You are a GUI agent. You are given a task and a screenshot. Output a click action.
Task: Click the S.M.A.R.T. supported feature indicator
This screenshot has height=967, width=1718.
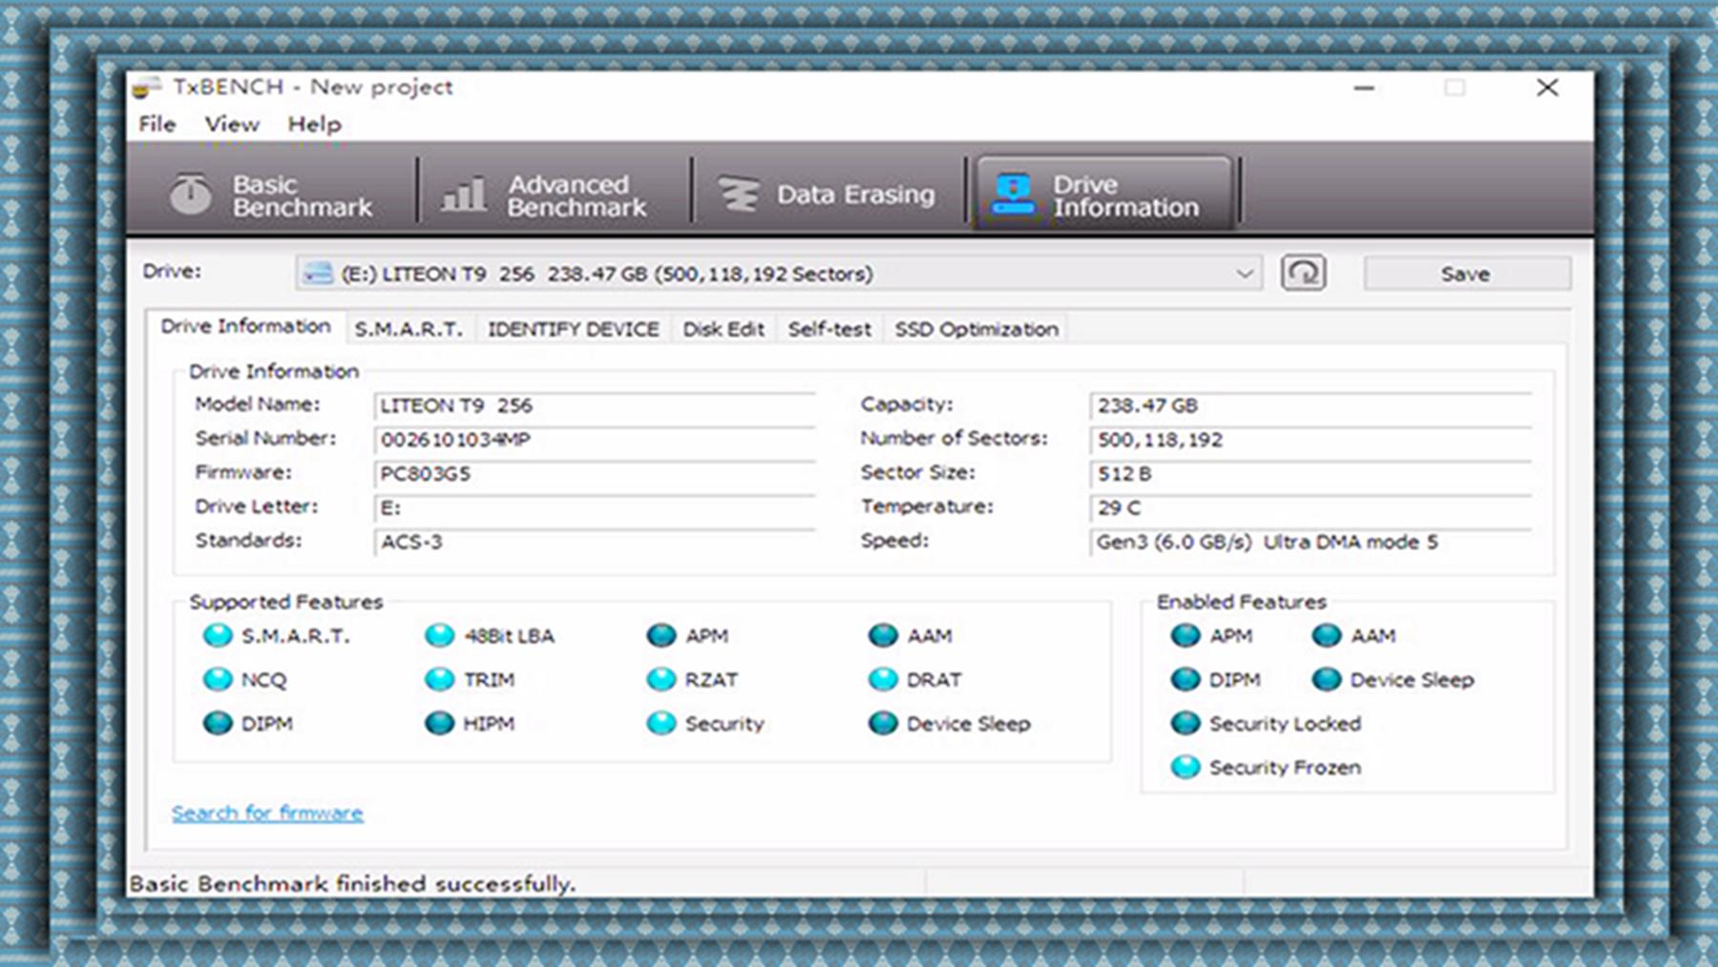click(x=218, y=635)
